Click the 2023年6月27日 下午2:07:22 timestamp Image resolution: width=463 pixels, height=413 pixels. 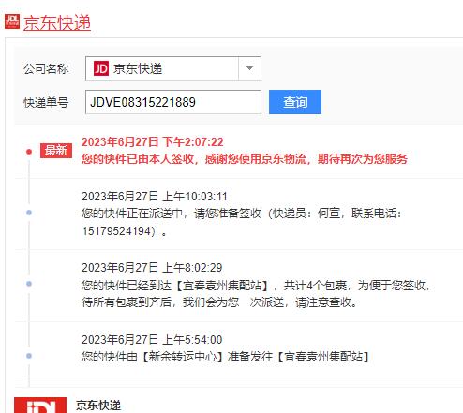coord(153,142)
